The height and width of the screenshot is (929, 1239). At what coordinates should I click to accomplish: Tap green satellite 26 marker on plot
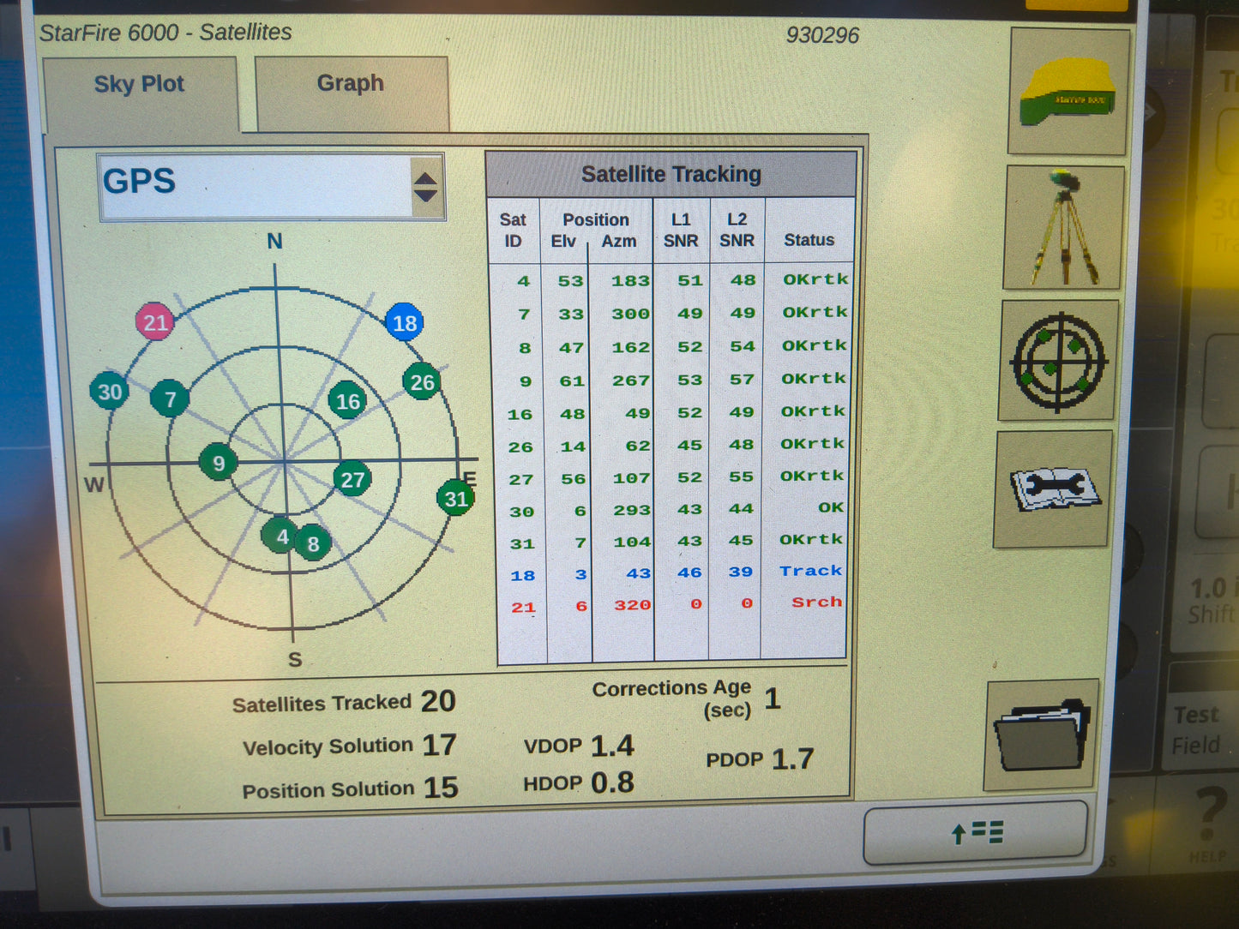[x=422, y=382]
